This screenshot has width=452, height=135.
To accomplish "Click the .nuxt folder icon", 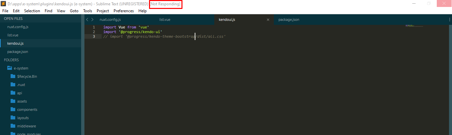I will tap(13, 85).
